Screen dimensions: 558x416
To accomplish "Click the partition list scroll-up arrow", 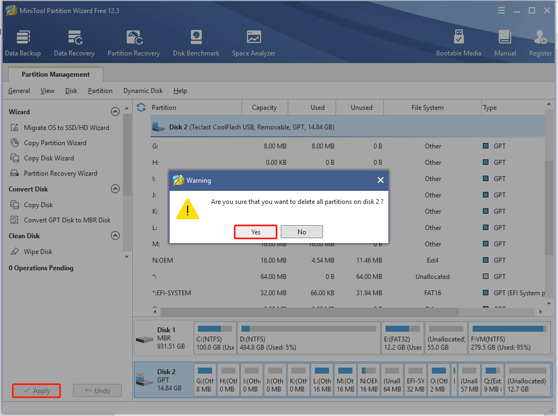I will click(548, 104).
